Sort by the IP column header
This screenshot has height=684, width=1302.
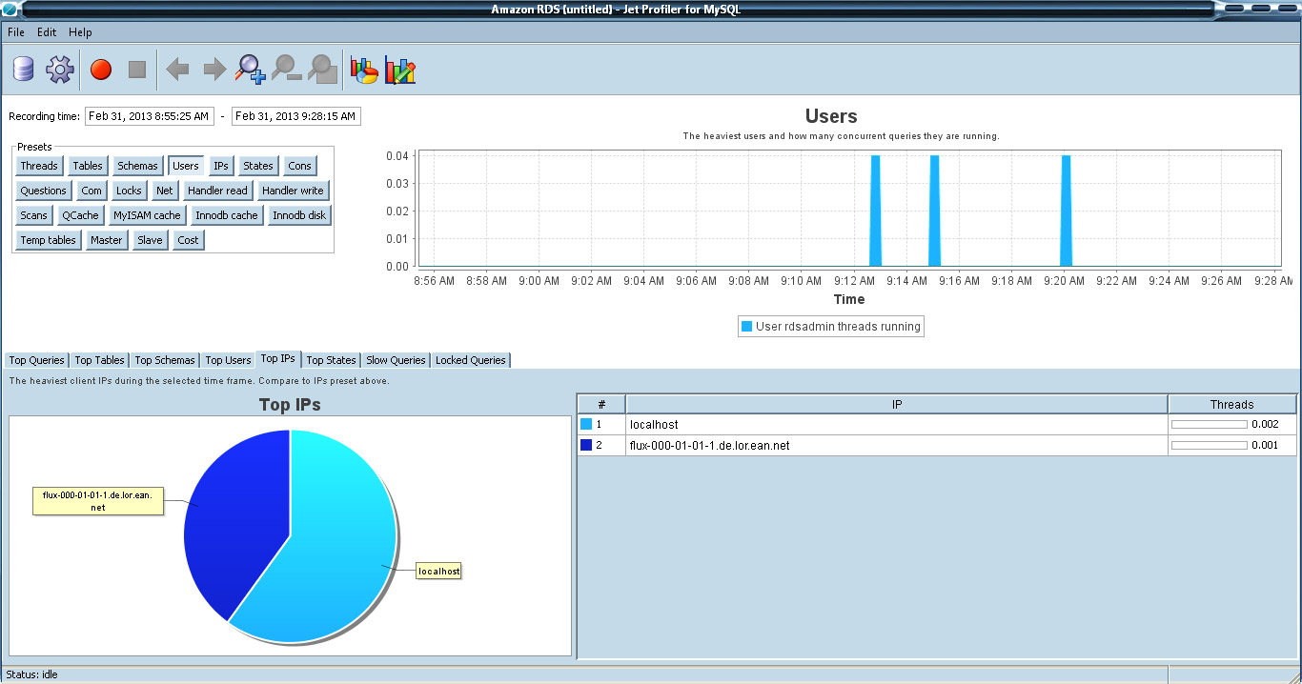pos(897,404)
